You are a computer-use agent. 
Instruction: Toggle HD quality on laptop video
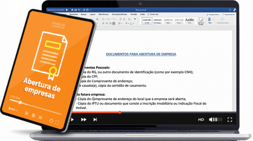(x=201, y=119)
